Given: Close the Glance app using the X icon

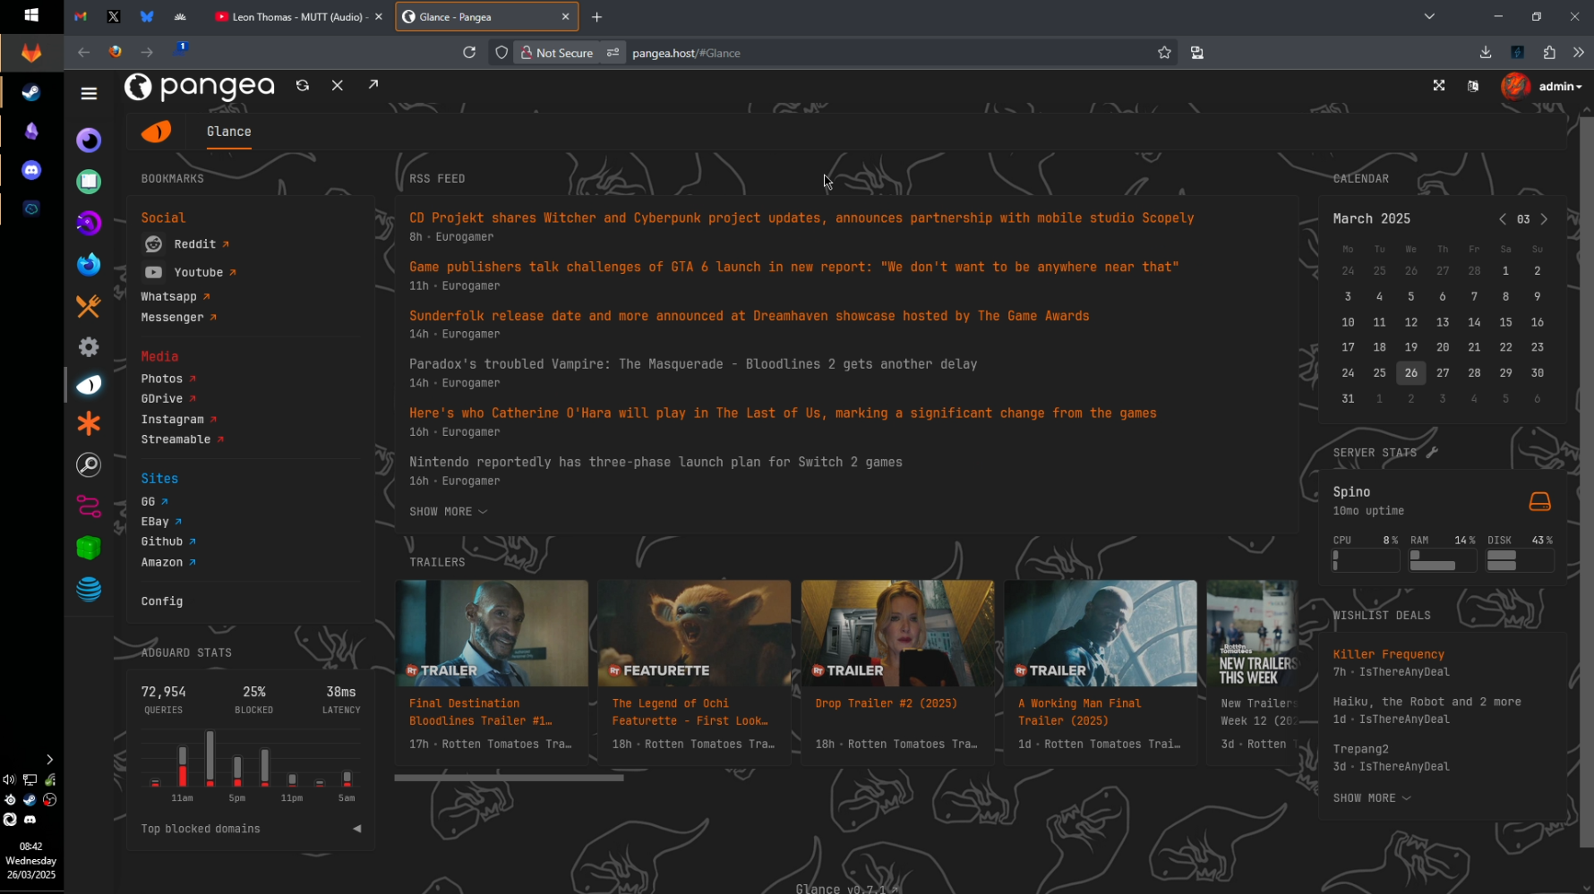Looking at the screenshot, I should click(x=338, y=85).
